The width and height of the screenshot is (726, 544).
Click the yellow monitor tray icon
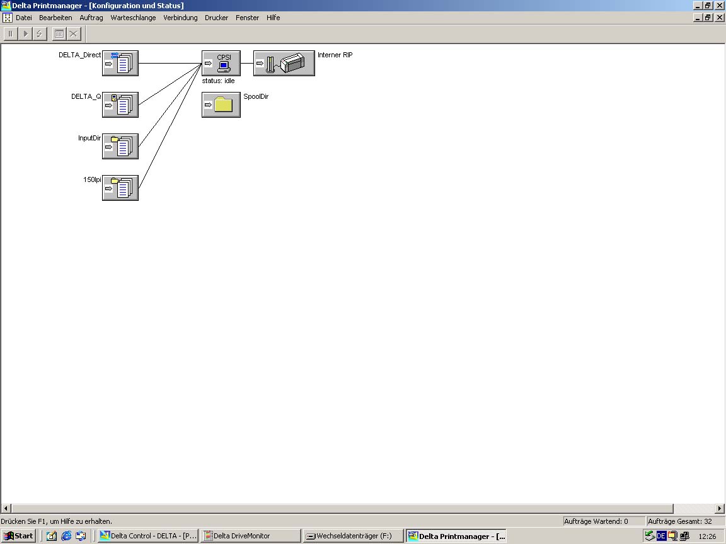pyautogui.click(x=673, y=536)
